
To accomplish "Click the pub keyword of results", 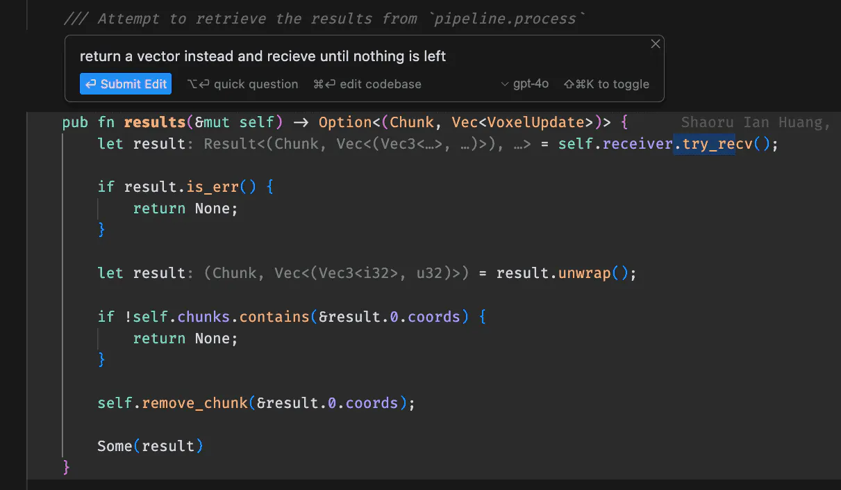I will [x=75, y=122].
